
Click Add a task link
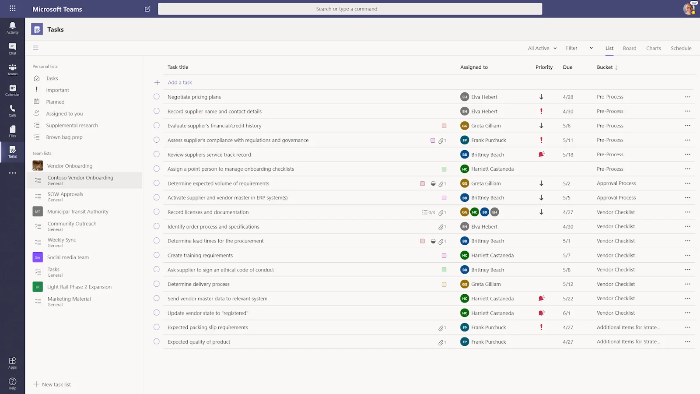point(180,82)
